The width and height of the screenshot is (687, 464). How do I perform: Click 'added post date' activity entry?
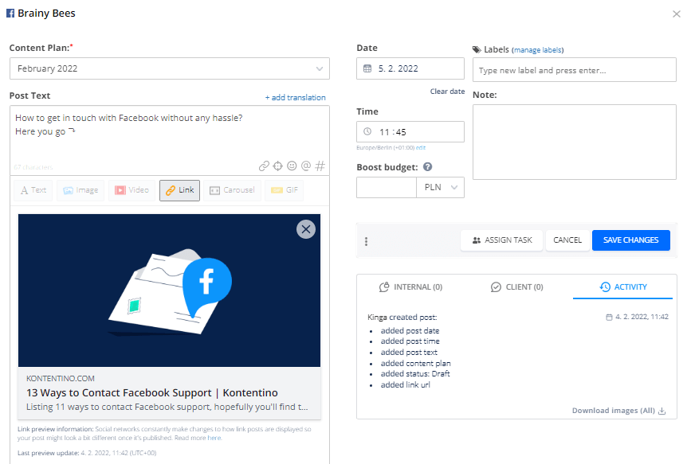[410, 331]
